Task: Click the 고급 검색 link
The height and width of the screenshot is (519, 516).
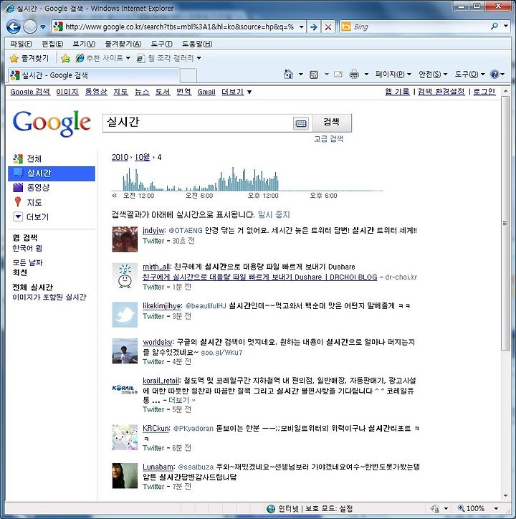Action: [328, 138]
